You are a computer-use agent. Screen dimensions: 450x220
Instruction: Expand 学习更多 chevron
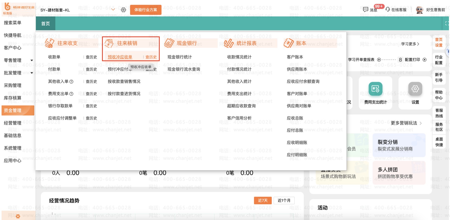coord(418,44)
